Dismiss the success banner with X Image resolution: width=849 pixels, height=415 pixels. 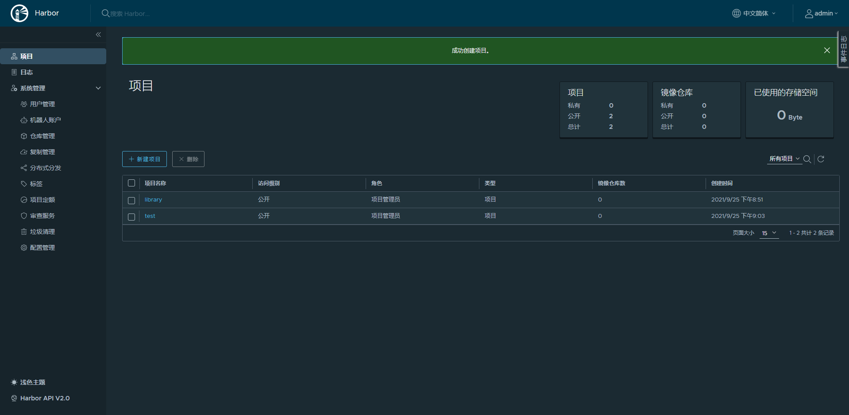click(x=827, y=50)
